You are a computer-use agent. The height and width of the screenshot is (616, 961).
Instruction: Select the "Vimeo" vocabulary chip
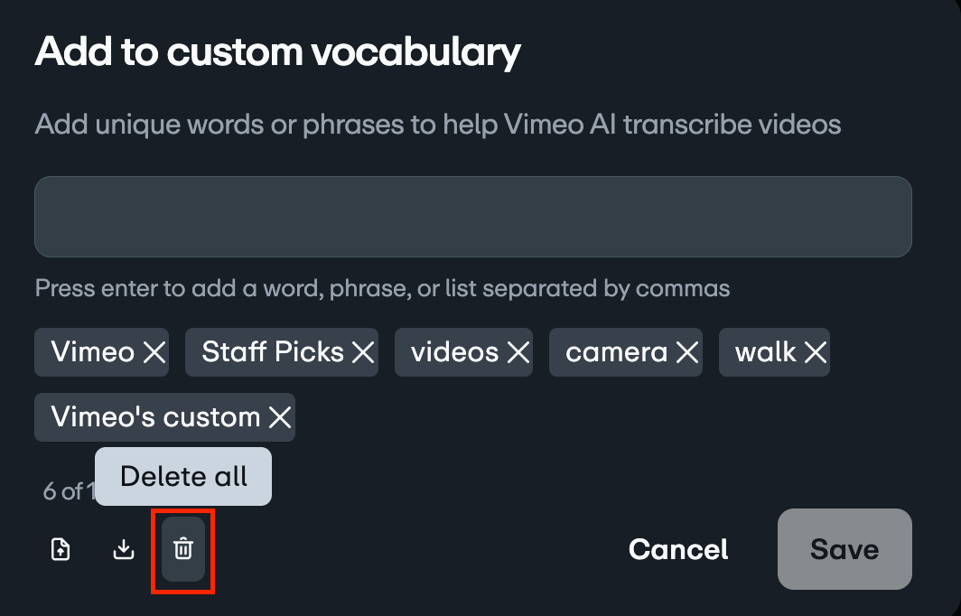90,352
